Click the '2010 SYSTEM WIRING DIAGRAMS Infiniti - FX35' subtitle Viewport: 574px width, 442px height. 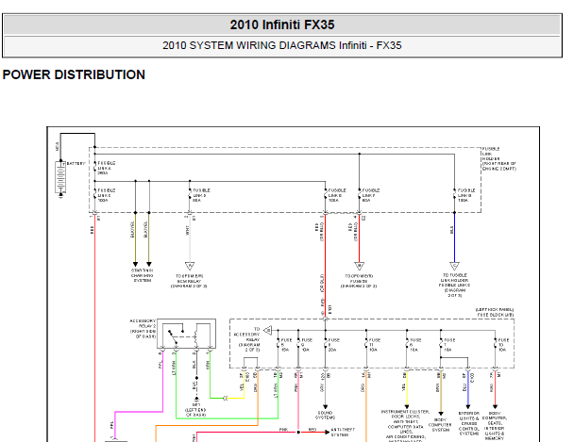click(x=282, y=45)
